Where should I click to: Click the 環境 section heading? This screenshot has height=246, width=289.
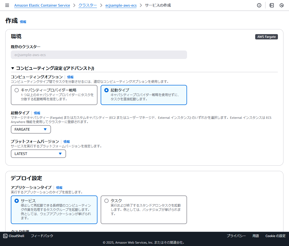click(16, 36)
